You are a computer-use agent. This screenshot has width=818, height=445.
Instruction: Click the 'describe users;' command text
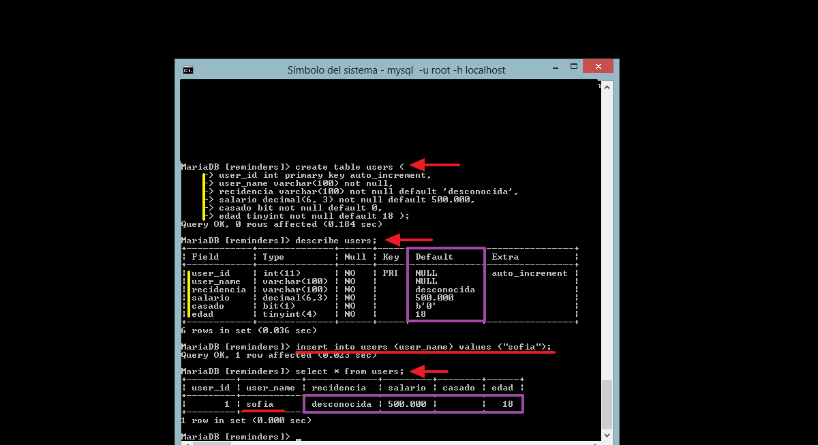(335, 241)
